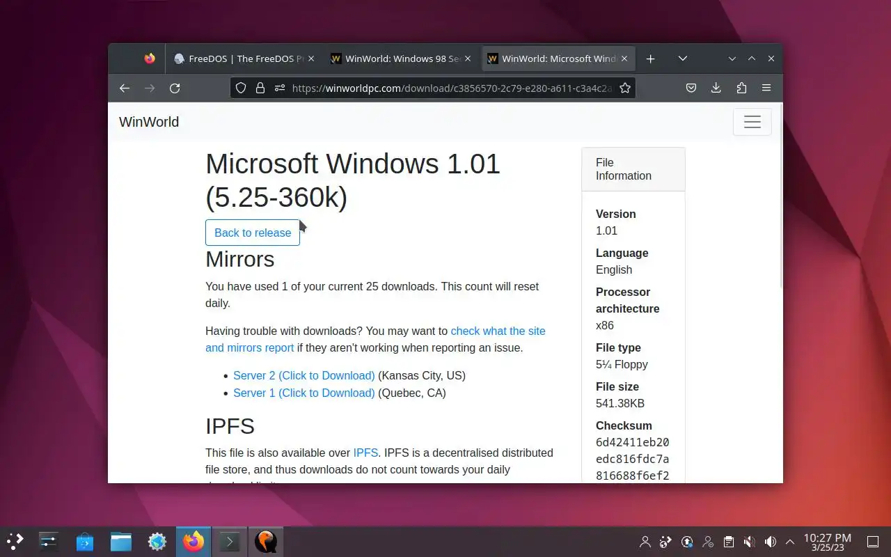Open the clock and calendar
Image resolution: width=891 pixels, height=557 pixels.
click(827, 542)
